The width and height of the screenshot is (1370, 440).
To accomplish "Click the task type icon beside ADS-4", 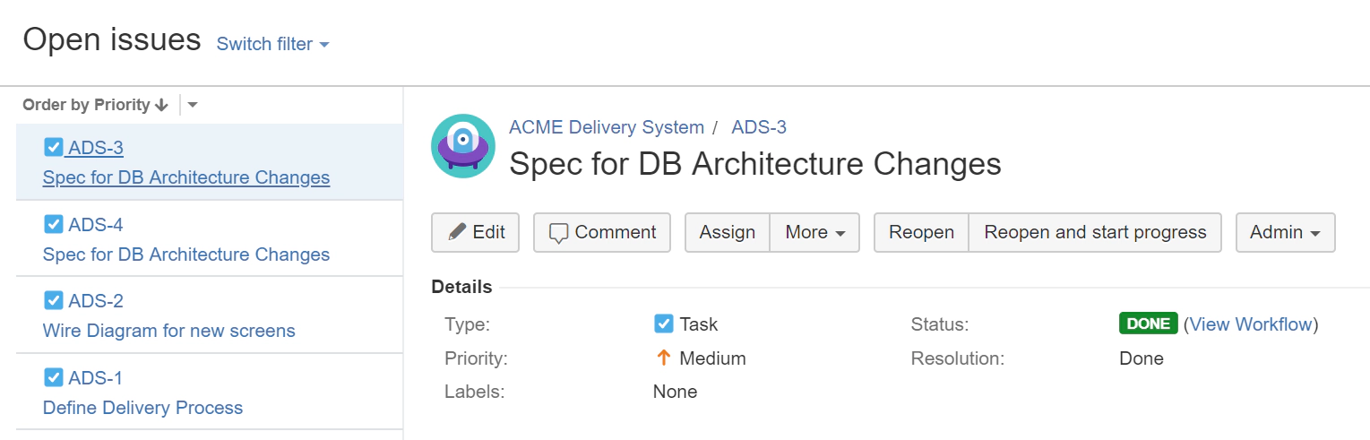I will pos(54,224).
